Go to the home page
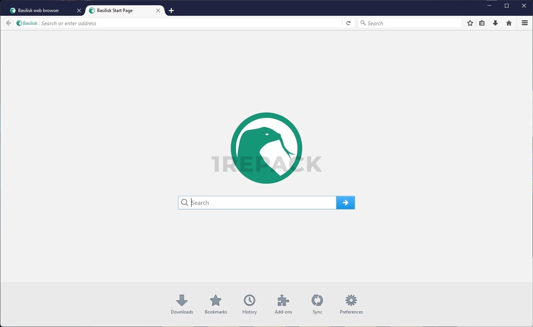The height and width of the screenshot is (327, 533). pos(509,23)
